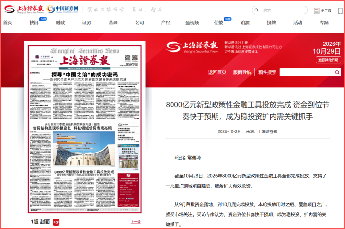Screen dimensions: 345x229
Task: Click the 上海證券報 masthead on the newspaper page
Action: pos(85,60)
